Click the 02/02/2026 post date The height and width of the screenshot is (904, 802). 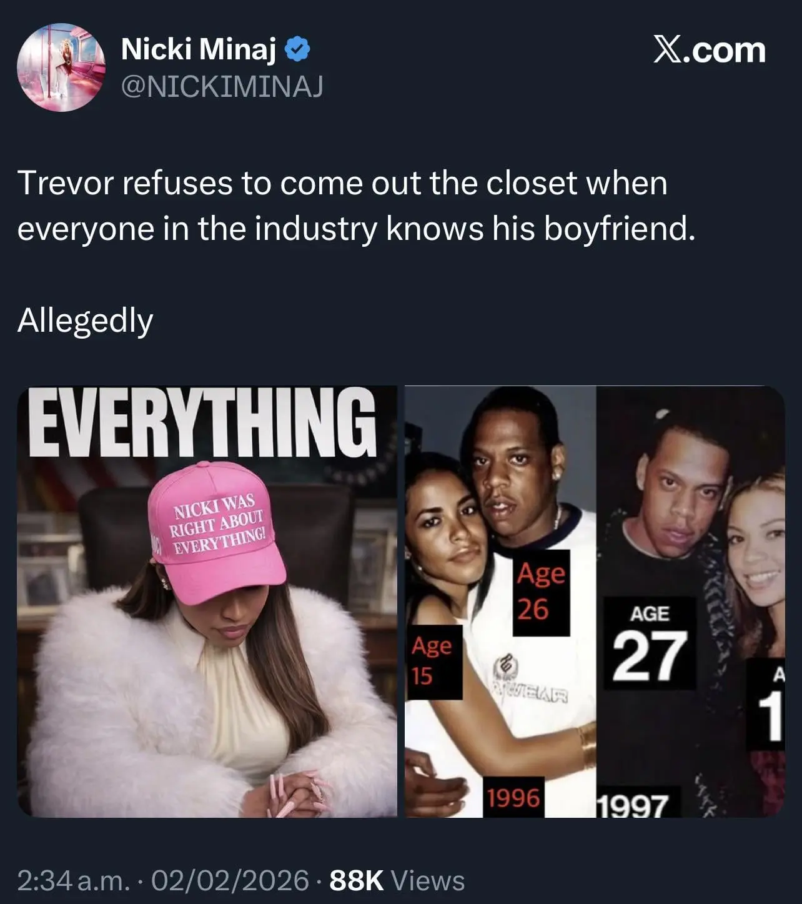click(230, 881)
